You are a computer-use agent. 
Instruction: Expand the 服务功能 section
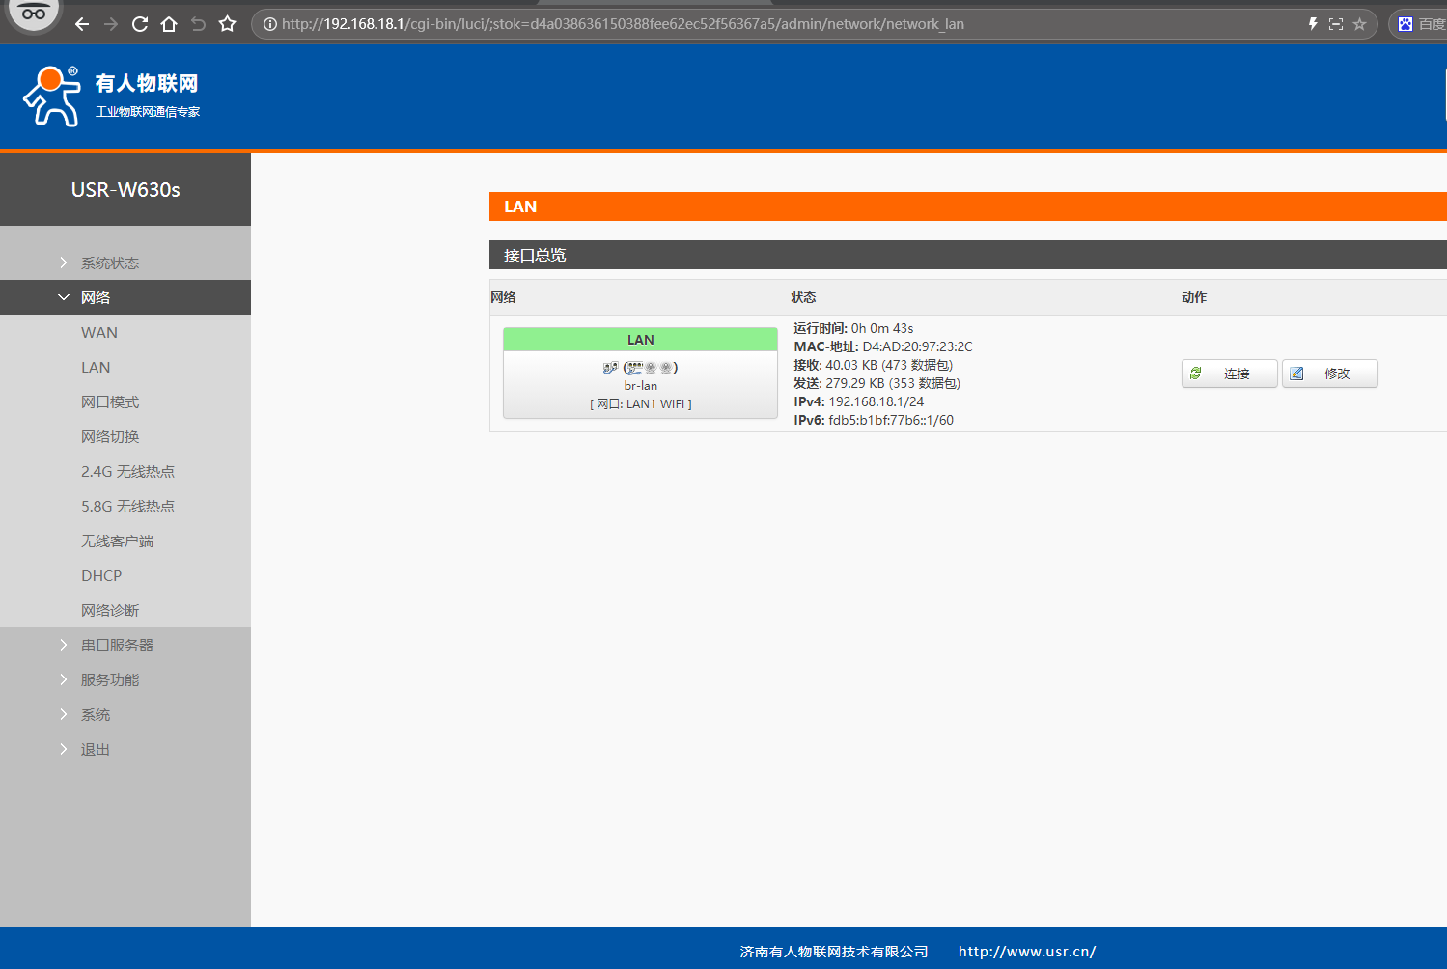pos(110,679)
